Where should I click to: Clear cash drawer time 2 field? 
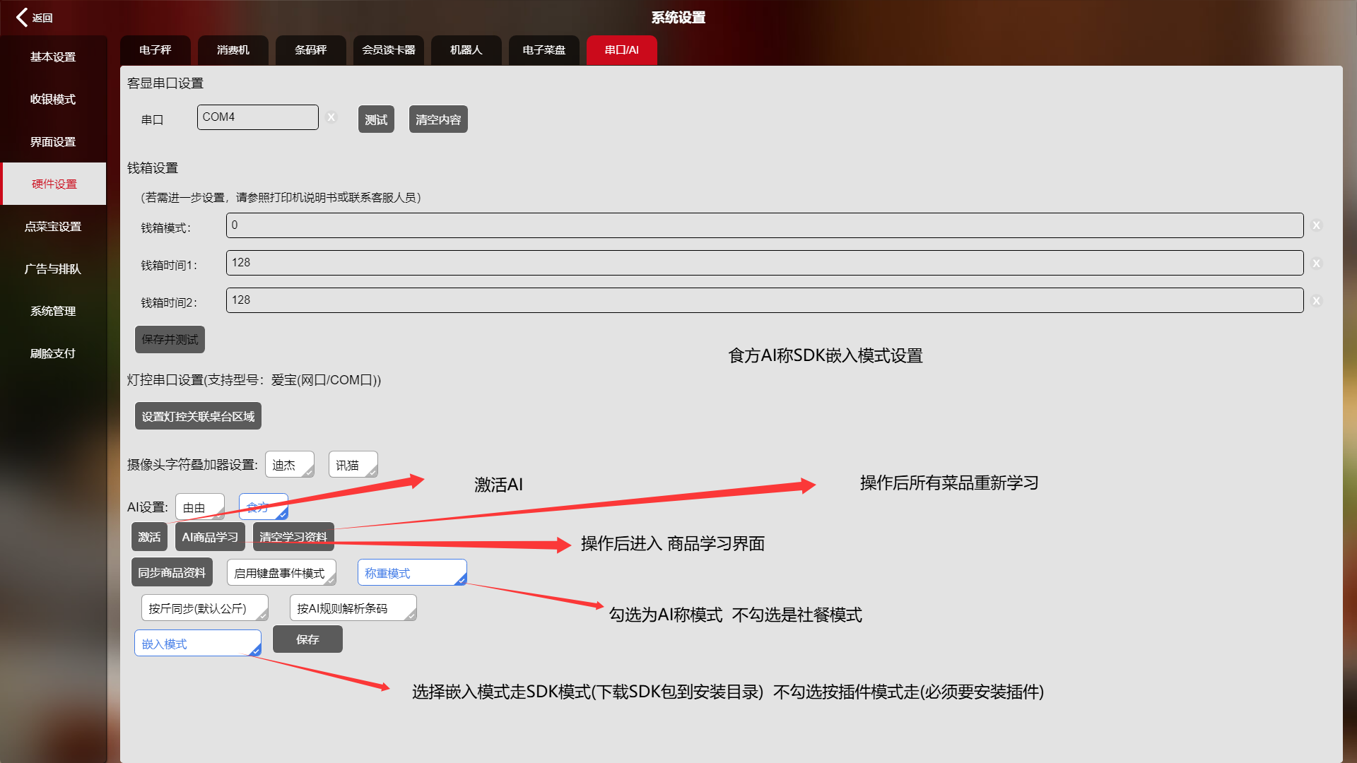(1316, 300)
